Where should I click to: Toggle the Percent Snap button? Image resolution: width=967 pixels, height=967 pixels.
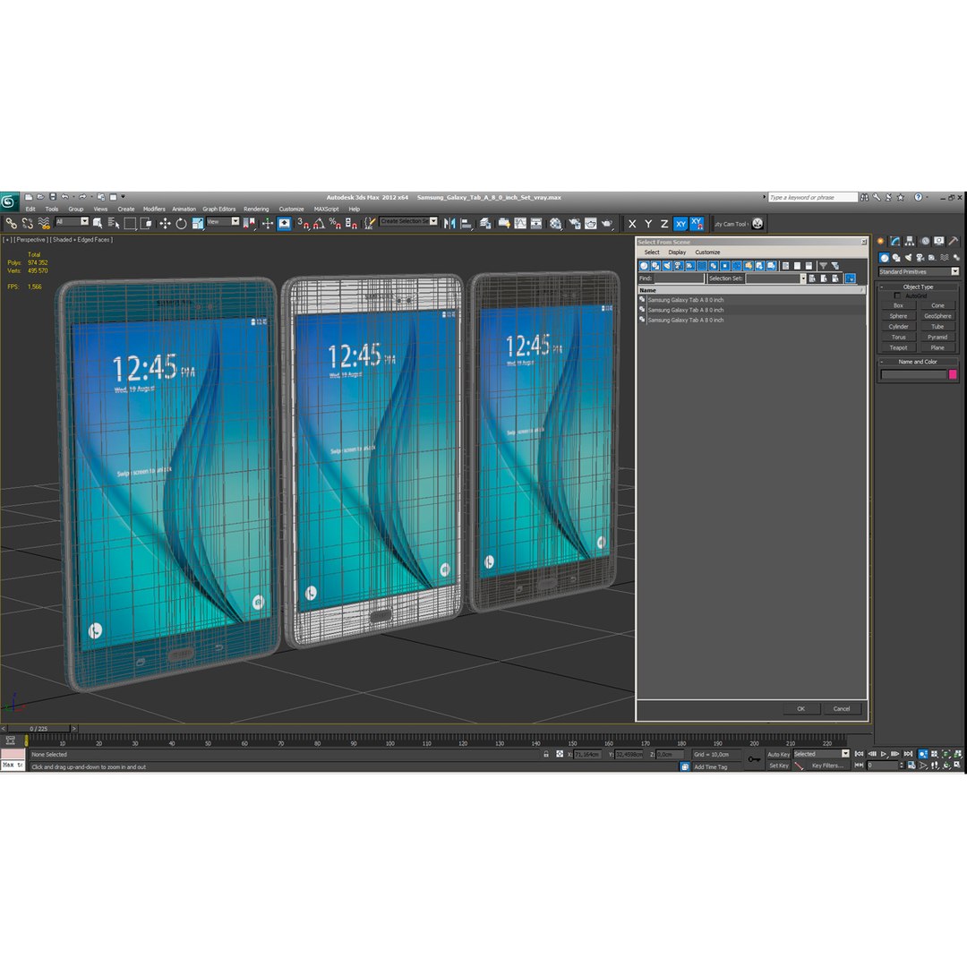[335, 223]
